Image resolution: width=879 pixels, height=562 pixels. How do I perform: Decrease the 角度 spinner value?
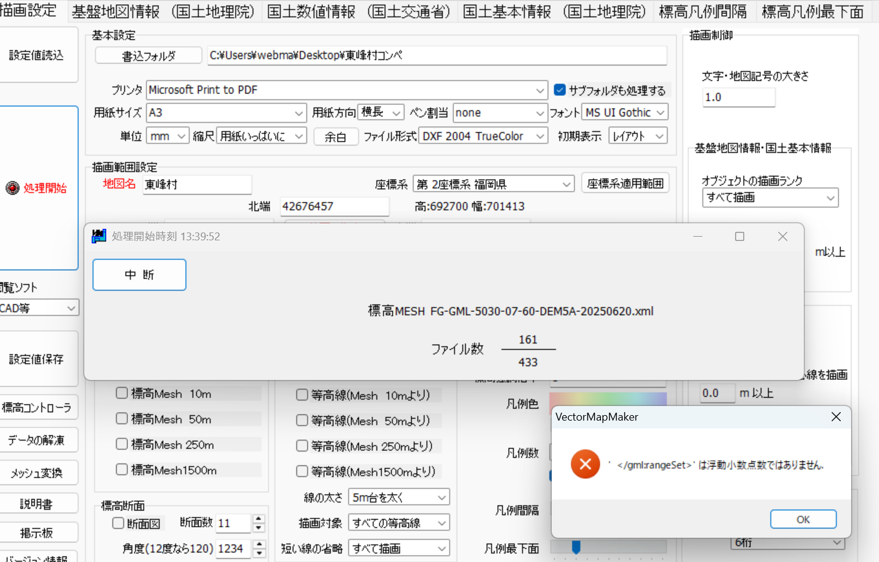[259, 553]
